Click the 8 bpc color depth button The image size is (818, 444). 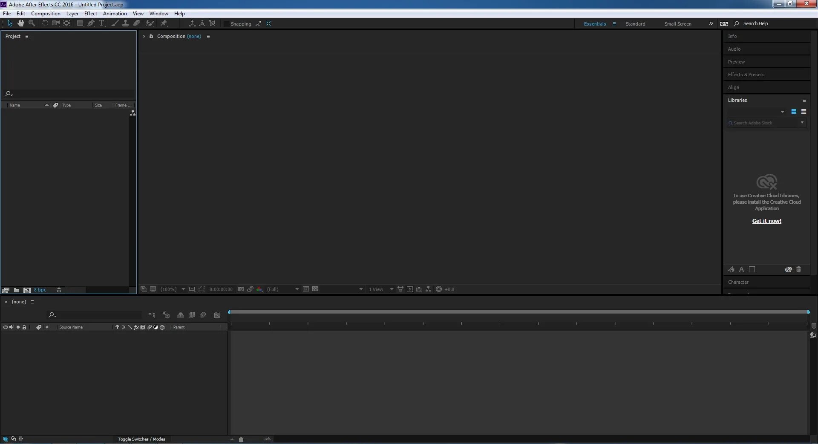[x=40, y=290]
